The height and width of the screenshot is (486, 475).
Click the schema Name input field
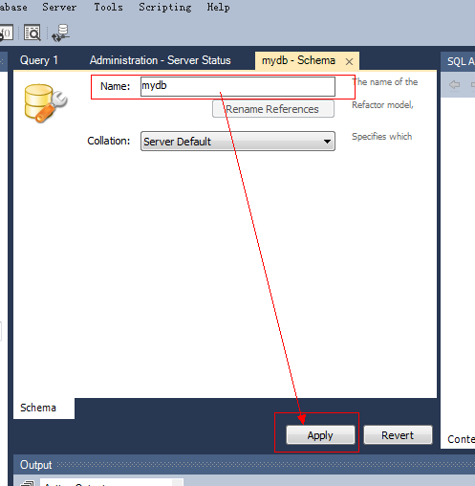[x=238, y=86]
